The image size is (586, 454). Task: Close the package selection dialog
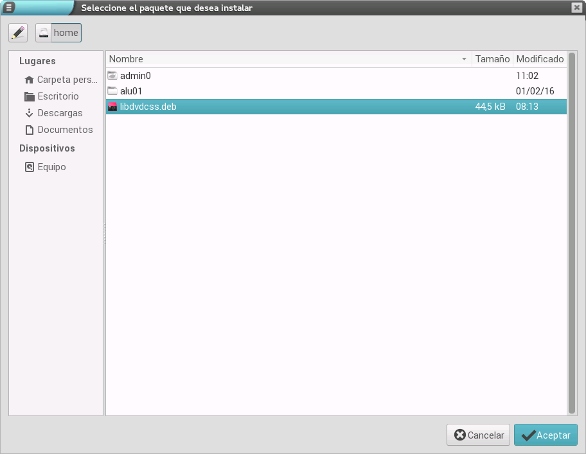(x=576, y=7)
